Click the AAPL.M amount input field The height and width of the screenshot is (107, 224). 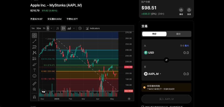[x=186, y=74]
